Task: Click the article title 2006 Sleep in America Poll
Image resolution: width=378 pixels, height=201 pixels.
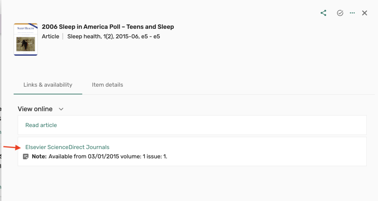Action: (108, 27)
